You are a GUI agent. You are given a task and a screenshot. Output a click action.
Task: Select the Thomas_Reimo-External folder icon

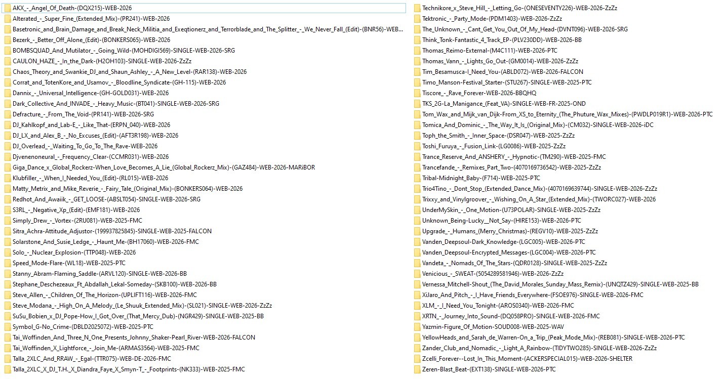click(x=417, y=51)
